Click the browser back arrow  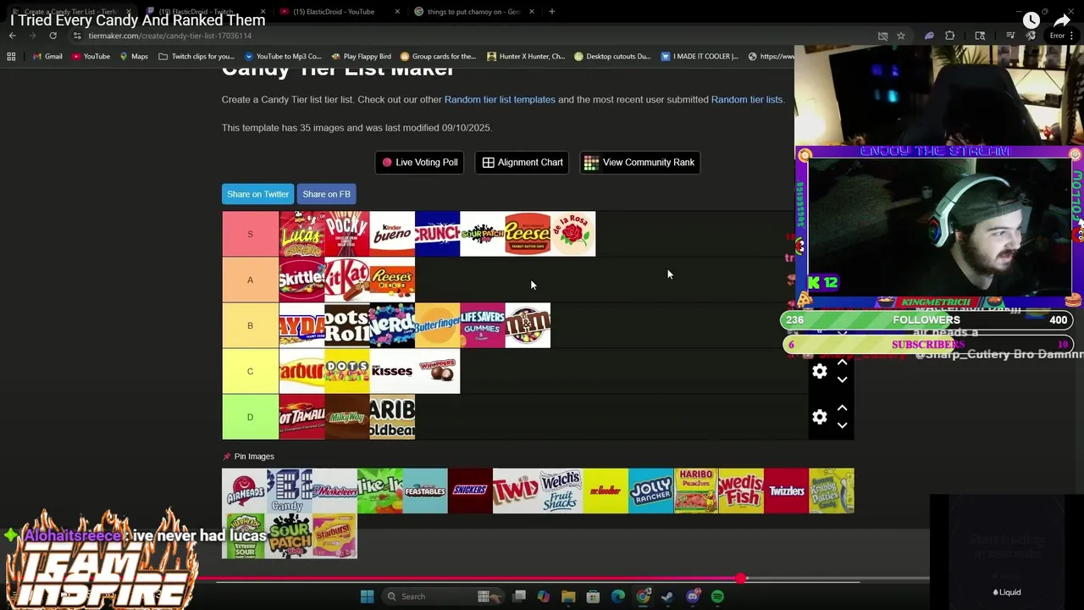click(x=12, y=36)
